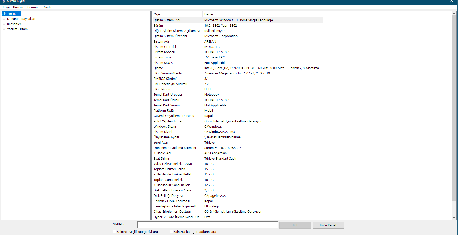This screenshot has height=235, width=458.
Task: Select the 'Kullanılabilir Fiziksel Bellek' row
Action: coord(238,174)
